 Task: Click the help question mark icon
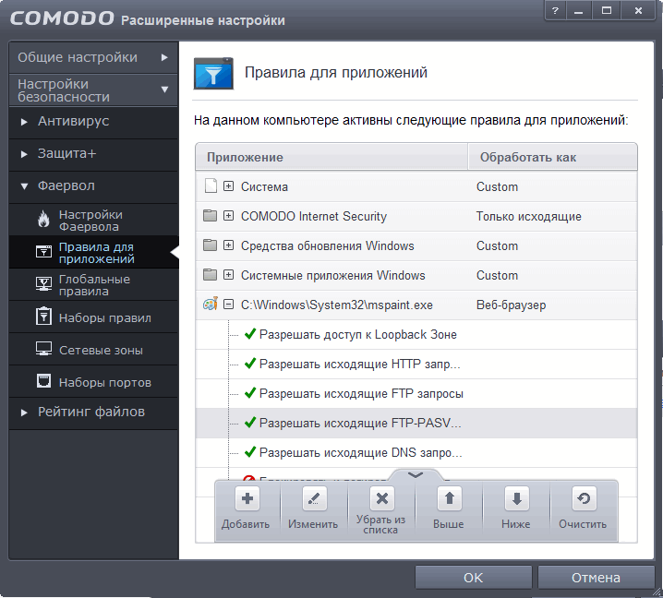click(x=556, y=10)
